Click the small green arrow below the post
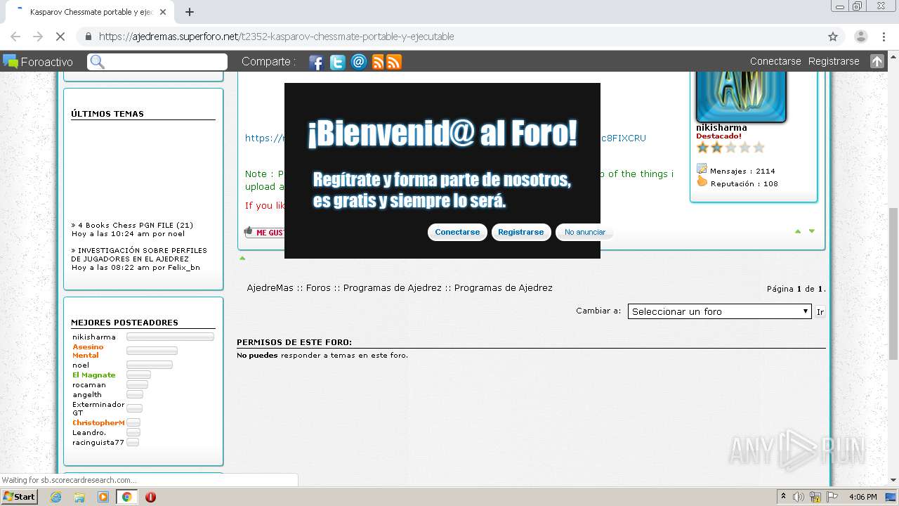The image size is (899, 506). click(x=242, y=259)
